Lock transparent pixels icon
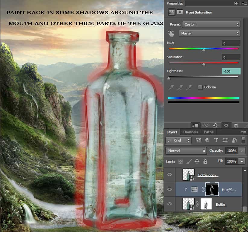 (x=180, y=162)
